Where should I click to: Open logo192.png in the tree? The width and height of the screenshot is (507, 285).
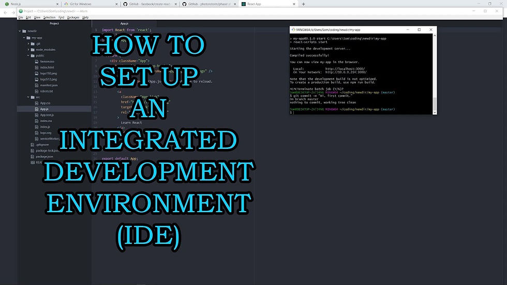pos(49,73)
